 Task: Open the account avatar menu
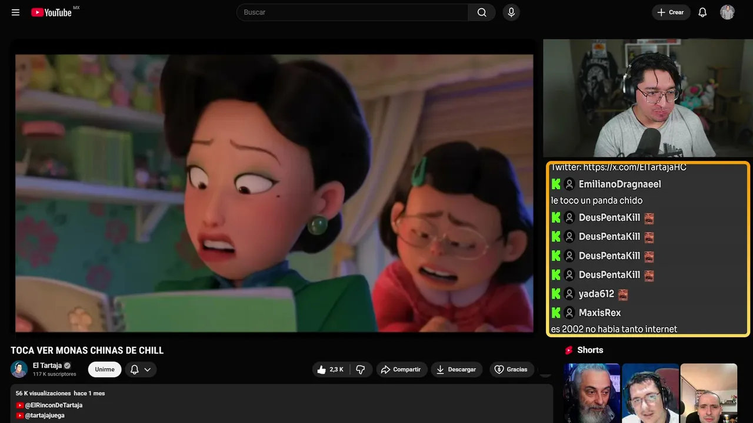click(728, 12)
